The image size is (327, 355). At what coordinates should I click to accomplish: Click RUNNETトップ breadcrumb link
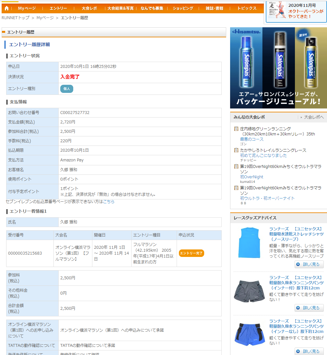pos(16,18)
